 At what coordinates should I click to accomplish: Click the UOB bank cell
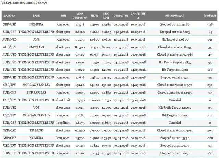coord(36,107)
